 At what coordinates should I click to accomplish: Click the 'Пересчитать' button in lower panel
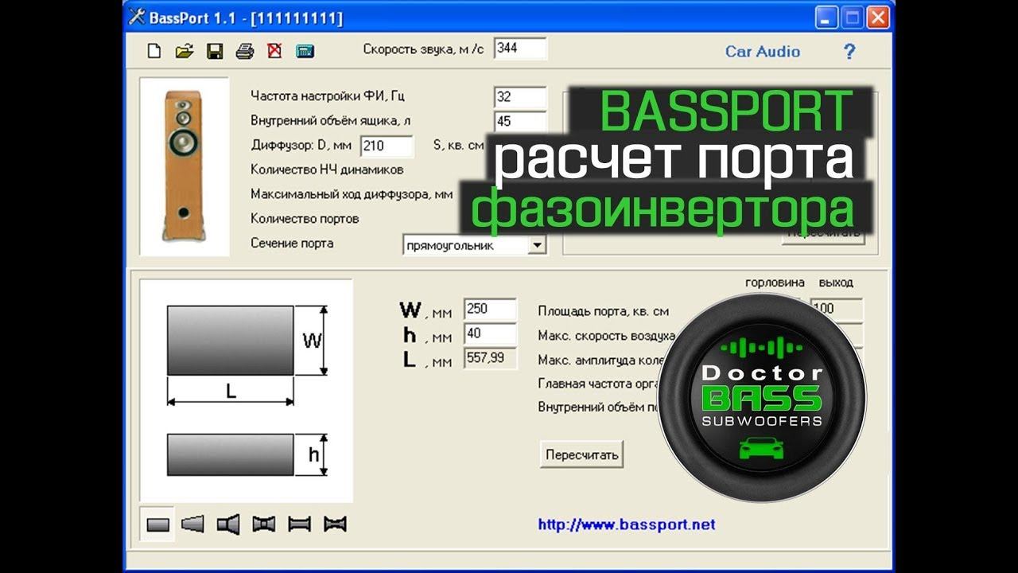(x=581, y=455)
